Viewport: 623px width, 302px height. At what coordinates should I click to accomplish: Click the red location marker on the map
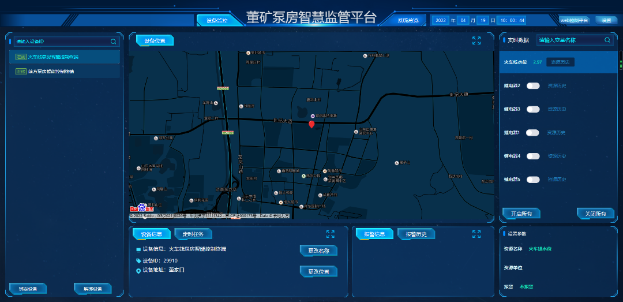[311, 124]
